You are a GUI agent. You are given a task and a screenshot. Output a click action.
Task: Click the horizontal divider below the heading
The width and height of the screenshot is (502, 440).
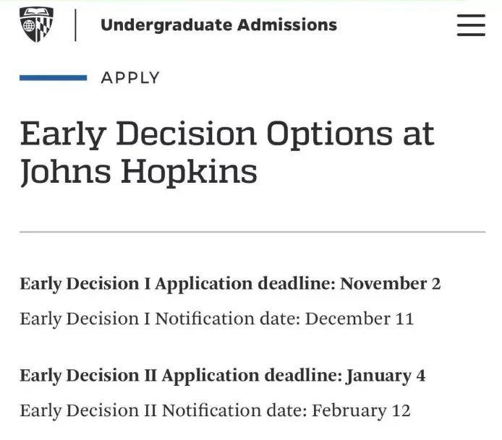(252, 232)
